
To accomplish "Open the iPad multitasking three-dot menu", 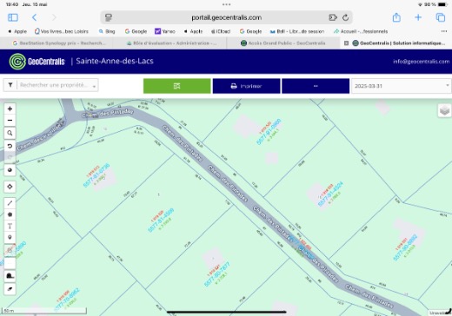I will [x=226, y=4].
